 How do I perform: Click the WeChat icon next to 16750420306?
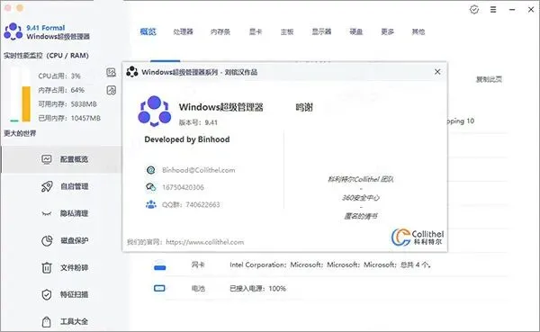click(x=151, y=187)
